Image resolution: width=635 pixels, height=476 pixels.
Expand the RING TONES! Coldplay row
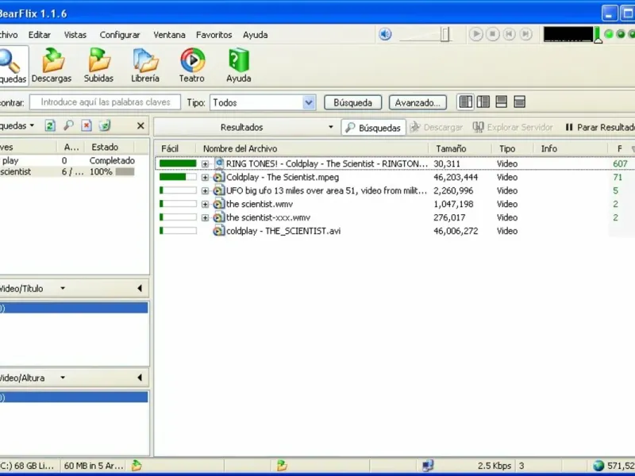point(205,164)
